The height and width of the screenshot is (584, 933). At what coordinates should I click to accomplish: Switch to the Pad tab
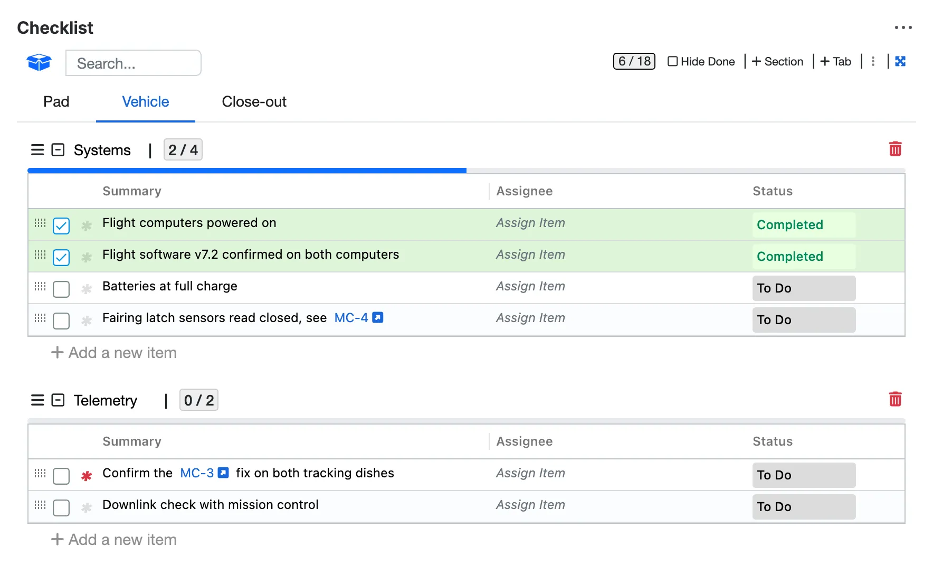(56, 101)
